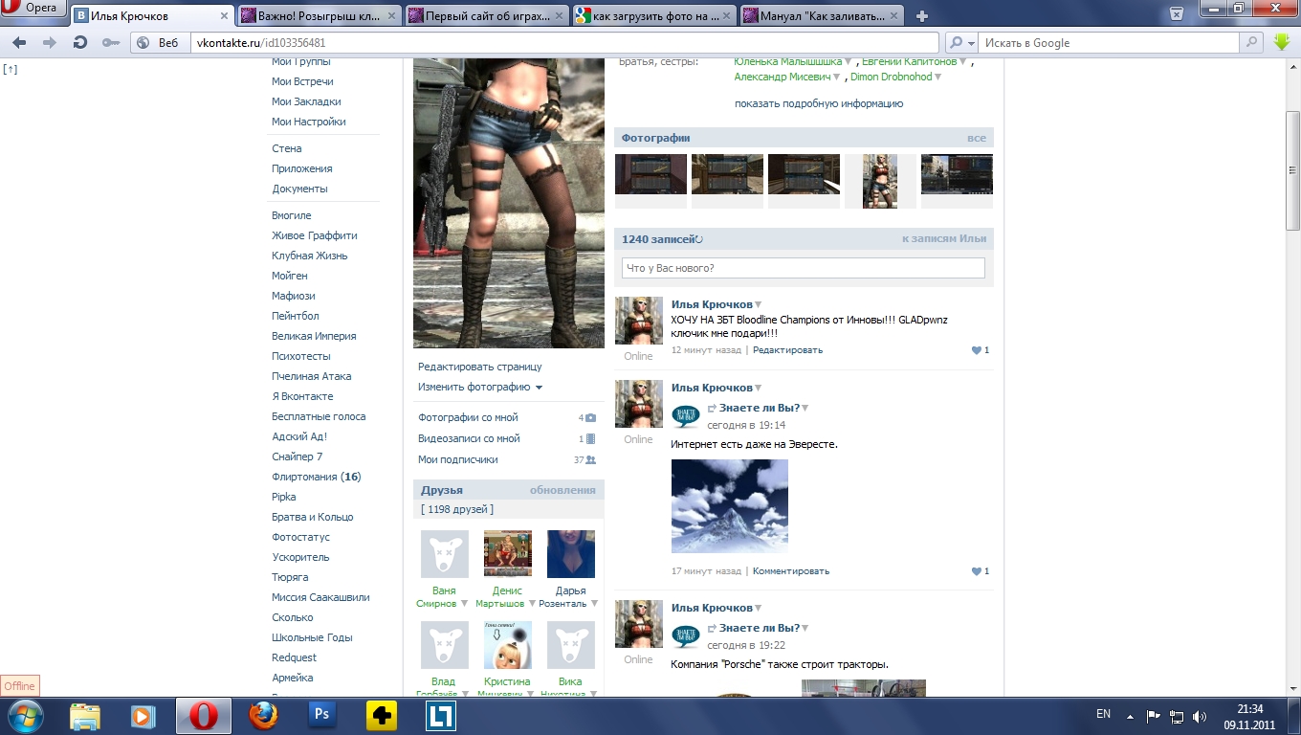The height and width of the screenshot is (735, 1301).
Task: Switch to the 'Первый сайт об играх' tab
Action: [x=484, y=16]
